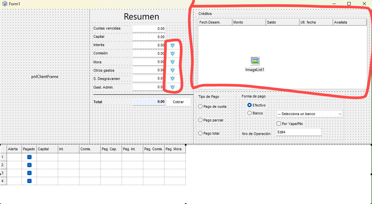Select the Efectivo radio button
This screenshot has height=204, width=372.
tap(250, 105)
